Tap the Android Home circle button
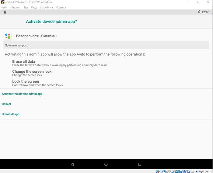 (106, 164)
